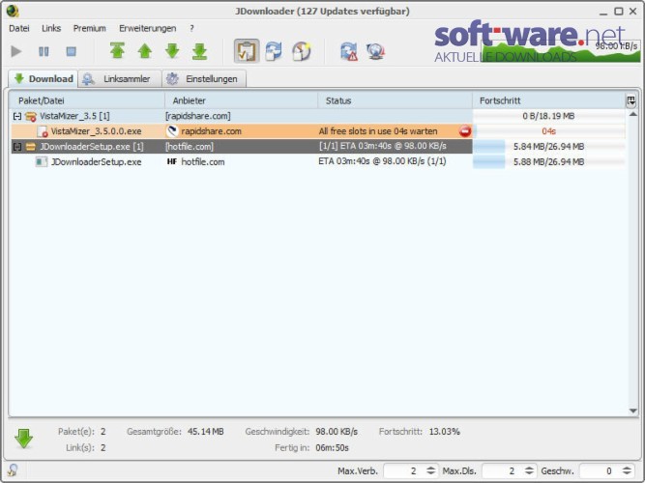Click JDownloaderSetup.exe file icon
This screenshot has width=645, height=483.
42,162
